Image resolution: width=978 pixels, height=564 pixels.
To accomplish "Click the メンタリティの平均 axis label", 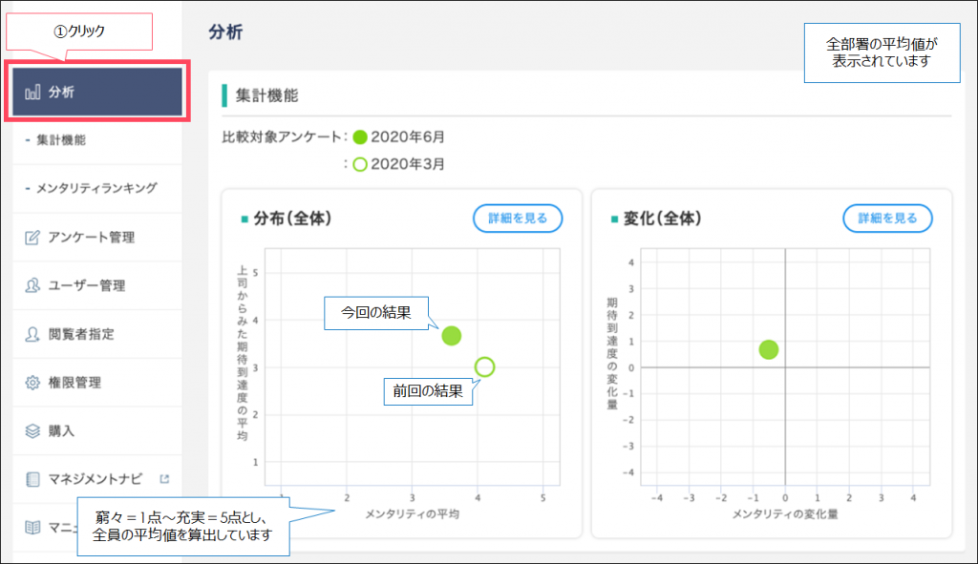I will 412,514.
